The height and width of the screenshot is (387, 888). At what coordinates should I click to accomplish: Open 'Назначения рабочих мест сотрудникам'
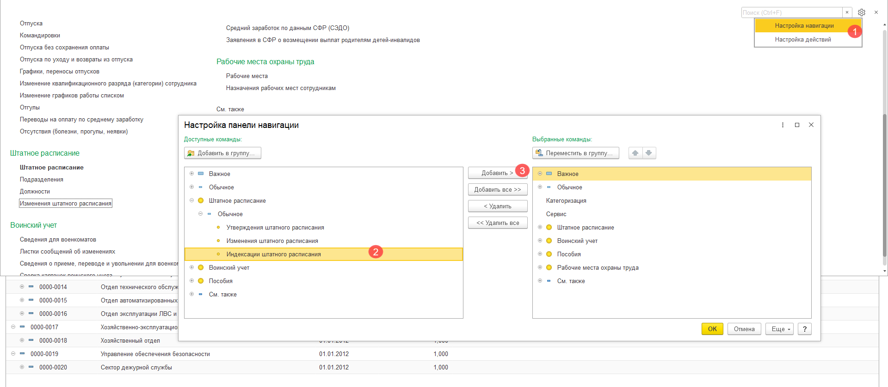(281, 88)
